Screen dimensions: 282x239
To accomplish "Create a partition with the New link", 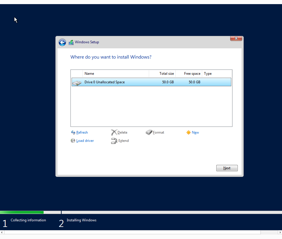I will 195,132.
